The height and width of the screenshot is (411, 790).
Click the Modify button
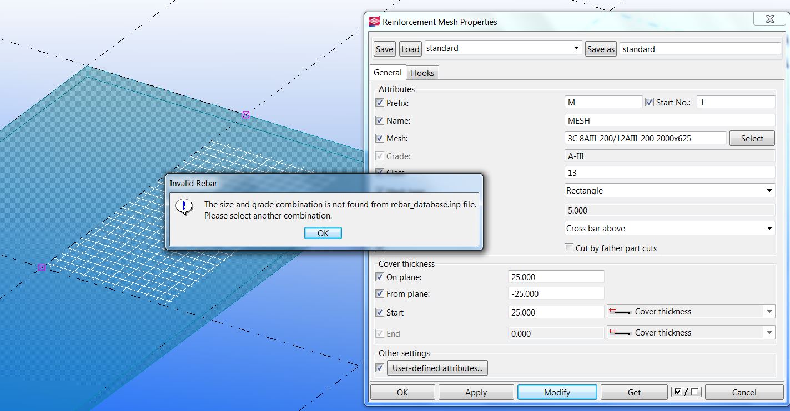[x=557, y=392]
